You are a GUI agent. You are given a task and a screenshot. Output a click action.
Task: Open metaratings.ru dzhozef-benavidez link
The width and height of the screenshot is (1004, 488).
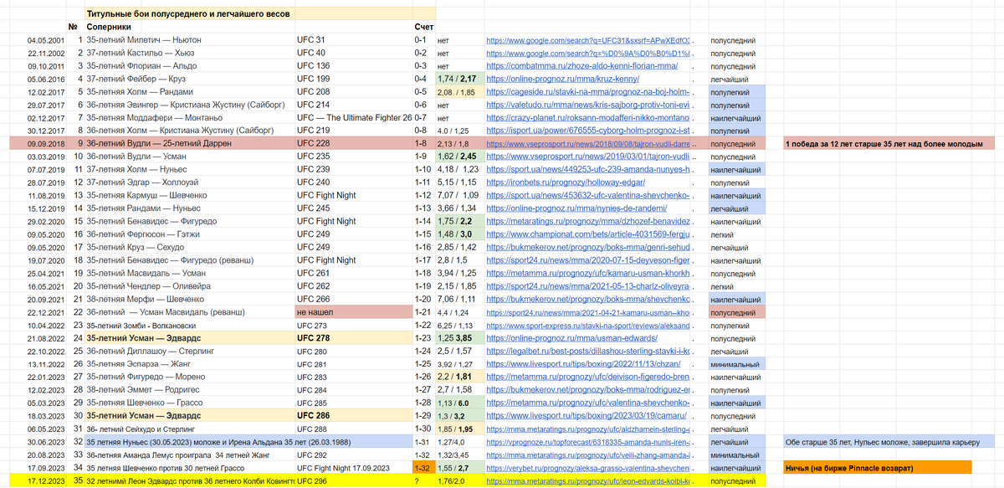click(587, 221)
